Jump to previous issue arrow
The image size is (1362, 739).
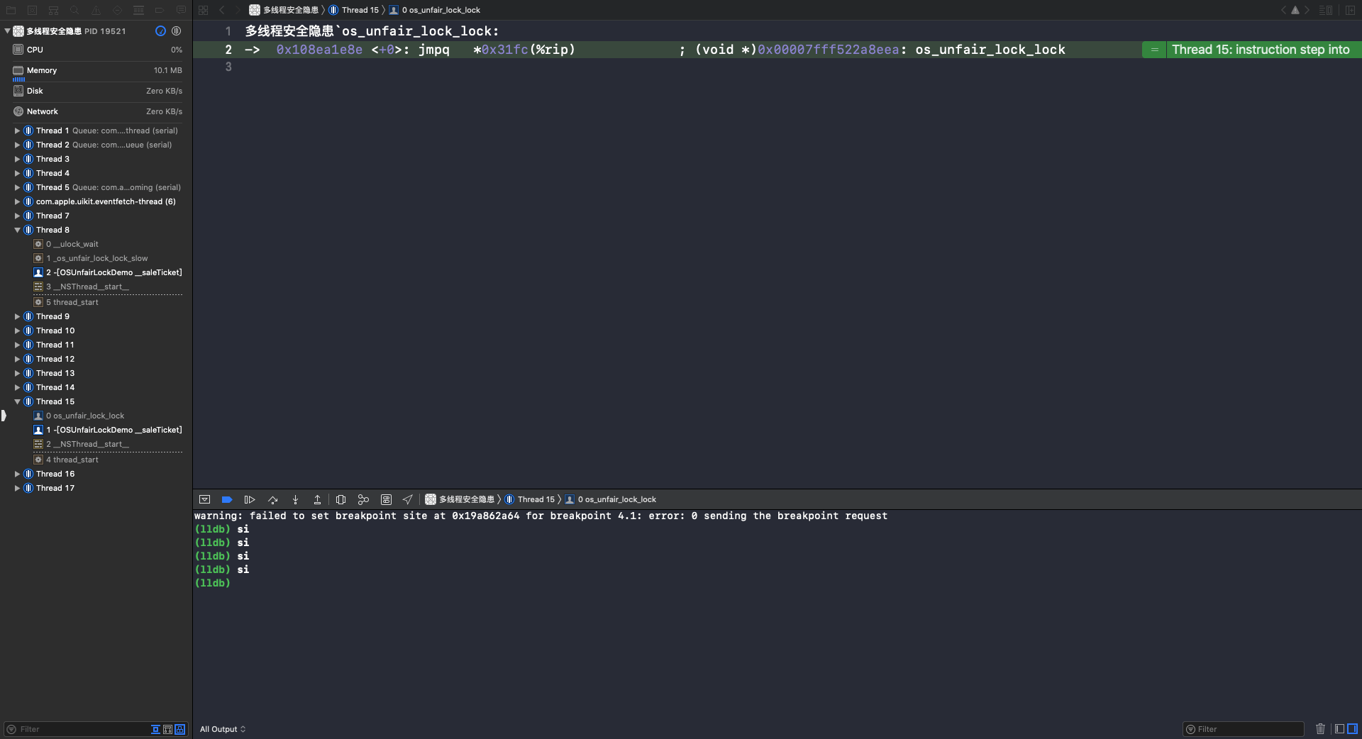[1283, 10]
